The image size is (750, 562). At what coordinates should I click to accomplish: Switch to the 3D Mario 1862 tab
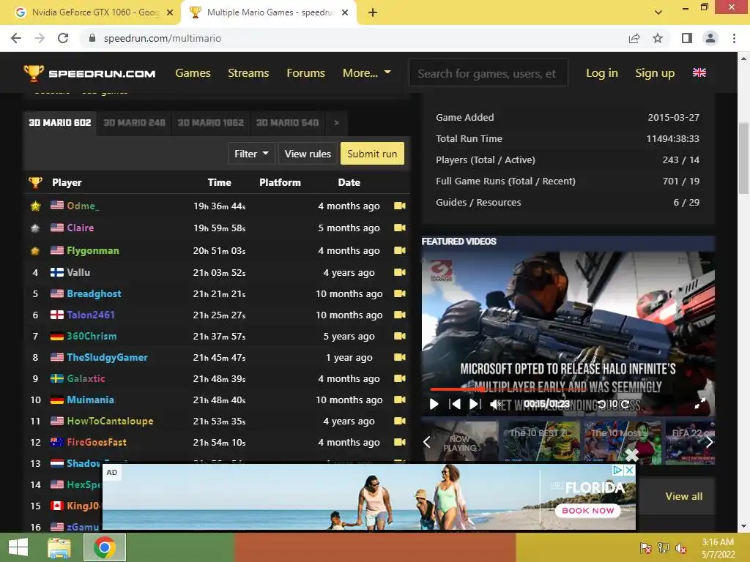pos(211,123)
